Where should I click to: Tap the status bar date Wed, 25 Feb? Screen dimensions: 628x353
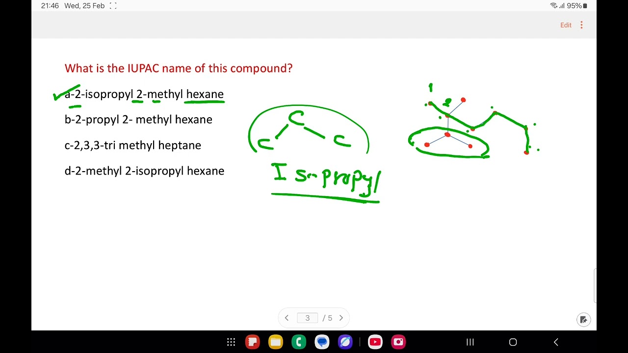[84, 6]
